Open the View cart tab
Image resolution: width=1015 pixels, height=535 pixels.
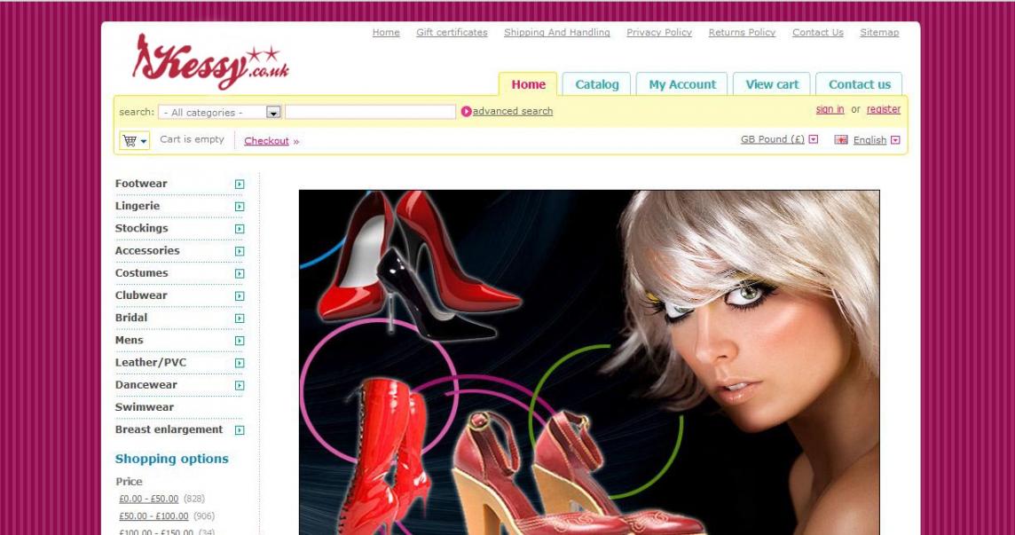click(772, 84)
